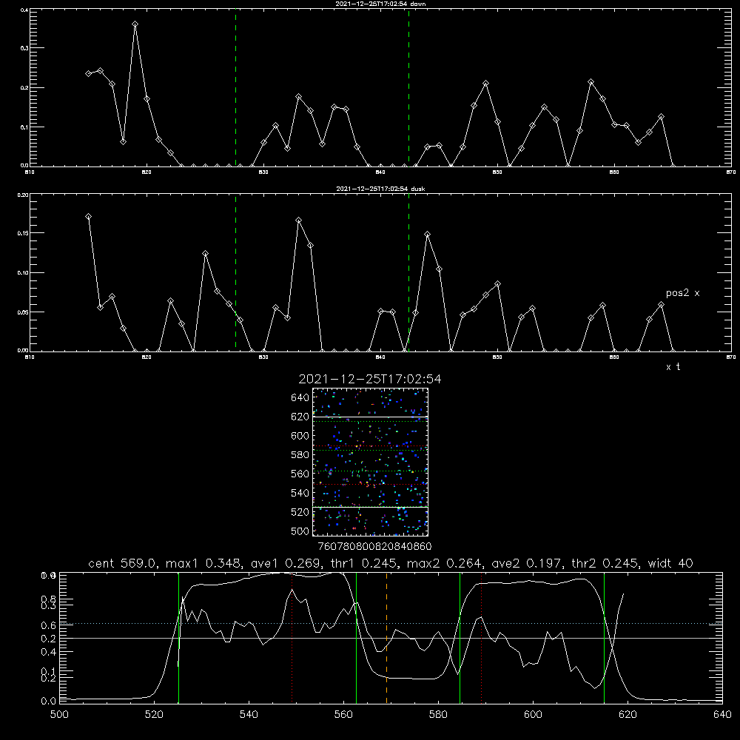Click the dusk plot diamond peak at 833

coord(299,221)
